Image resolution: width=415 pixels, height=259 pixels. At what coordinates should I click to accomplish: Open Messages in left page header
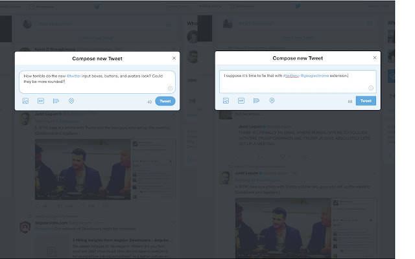pyautogui.click(x=41, y=6)
